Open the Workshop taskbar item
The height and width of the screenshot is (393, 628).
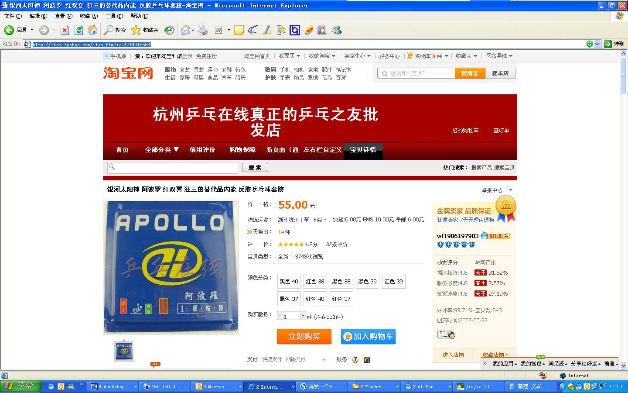[x=113, y=386]
